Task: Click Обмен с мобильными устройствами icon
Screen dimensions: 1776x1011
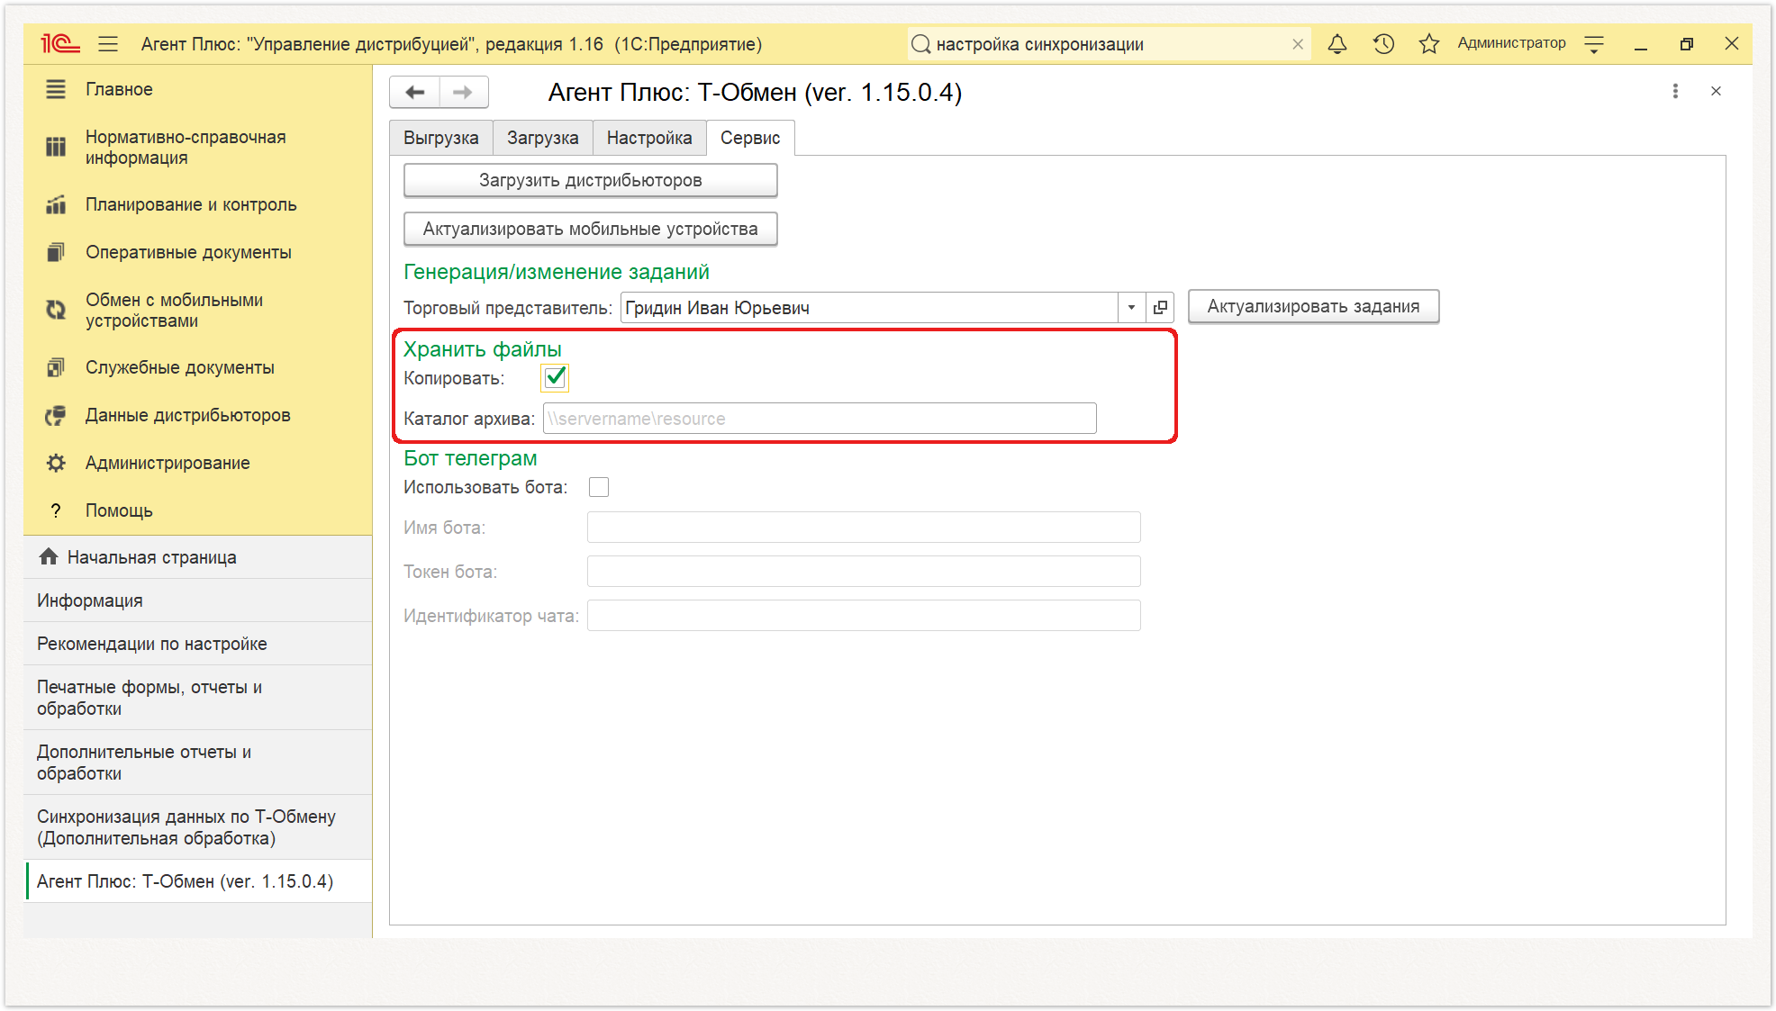Action: 56,310
